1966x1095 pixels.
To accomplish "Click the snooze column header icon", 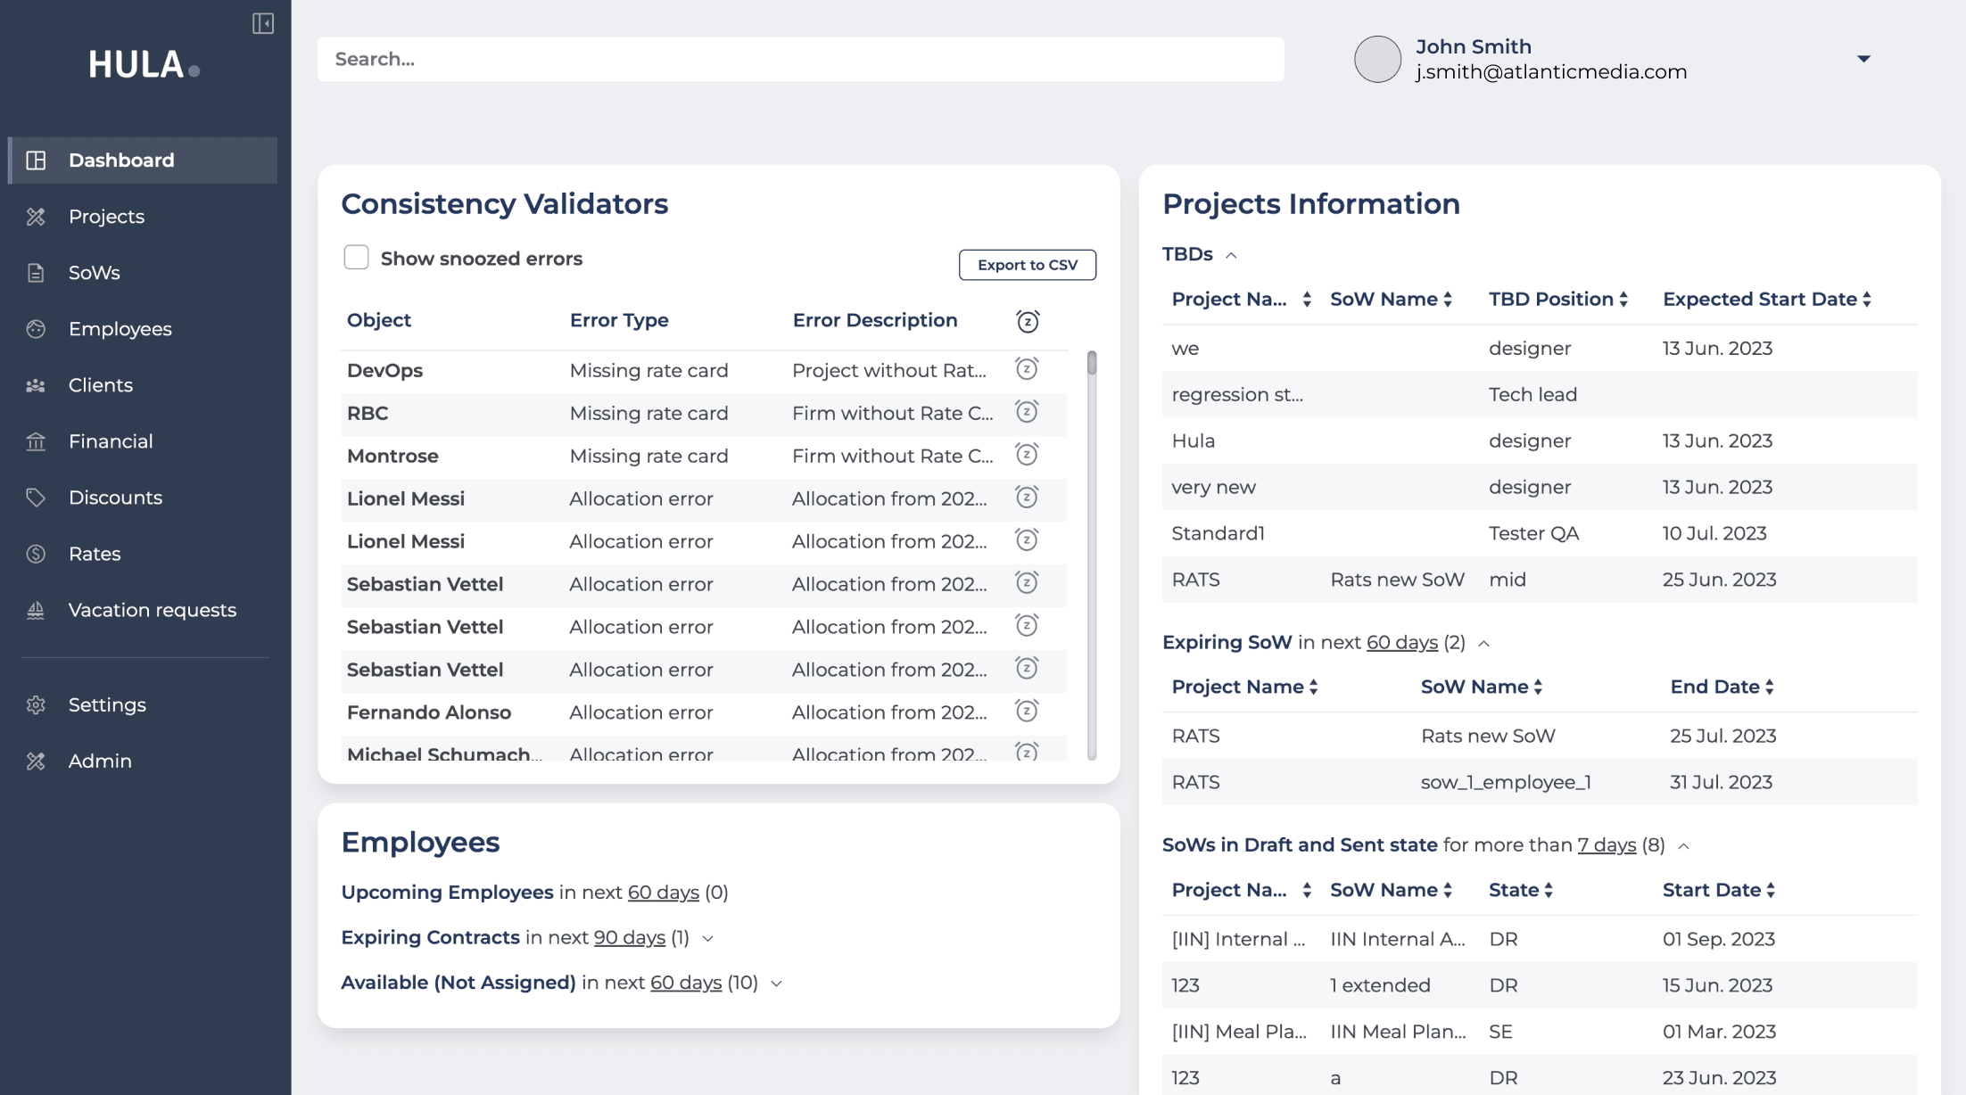I will 1028,321.
